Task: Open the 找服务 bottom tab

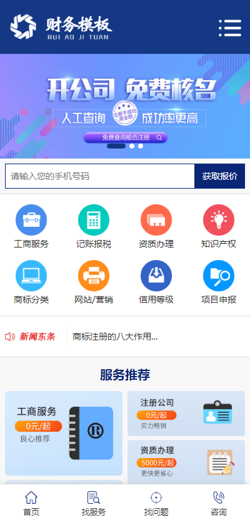Action: tap(94, 503)
